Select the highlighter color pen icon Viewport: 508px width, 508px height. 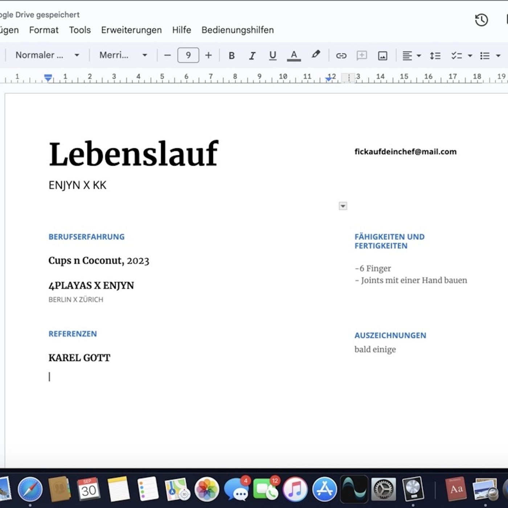coord(316,55)
